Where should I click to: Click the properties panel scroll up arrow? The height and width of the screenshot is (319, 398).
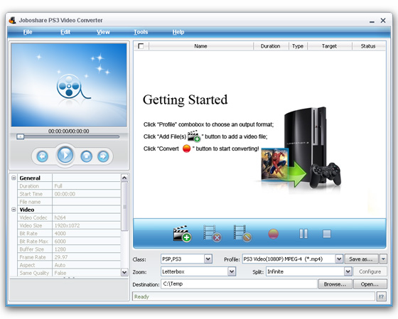124,178
